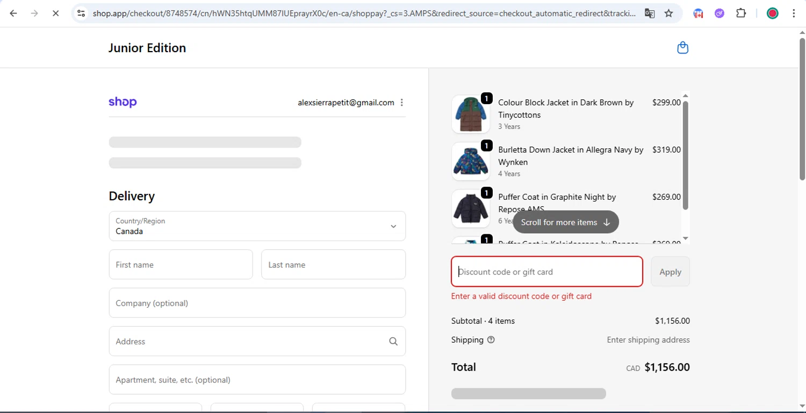The height and width of the screenshot is (413, 806).
Task: Open account options next to email address
Action: click(x=402, y=103)
